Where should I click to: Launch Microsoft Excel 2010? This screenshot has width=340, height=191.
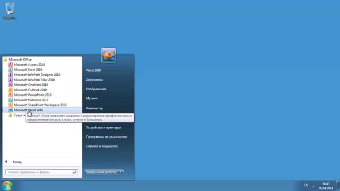click(x=28, y=70)
